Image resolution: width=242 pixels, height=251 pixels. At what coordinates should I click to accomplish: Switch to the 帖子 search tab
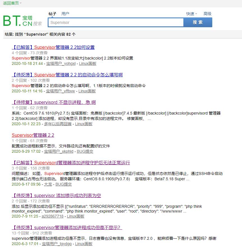point(52,14)
